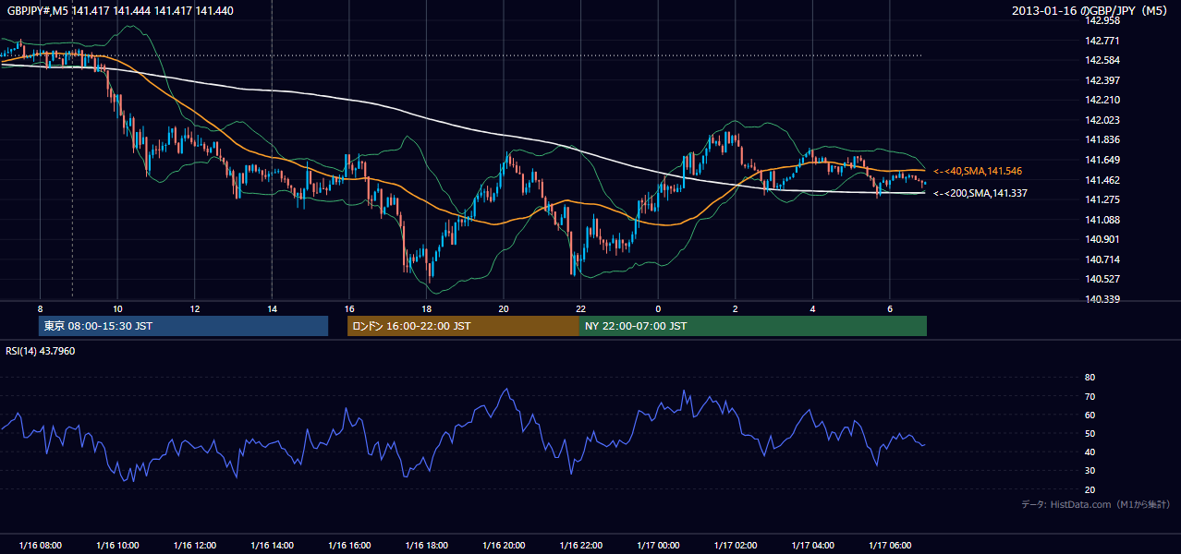Click price level 142.958 on axis

pyautogui.click(x=1102, y=20)
